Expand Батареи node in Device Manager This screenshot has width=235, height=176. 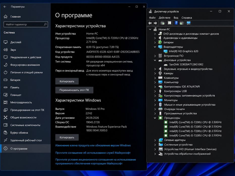click(x=155, y=42)
